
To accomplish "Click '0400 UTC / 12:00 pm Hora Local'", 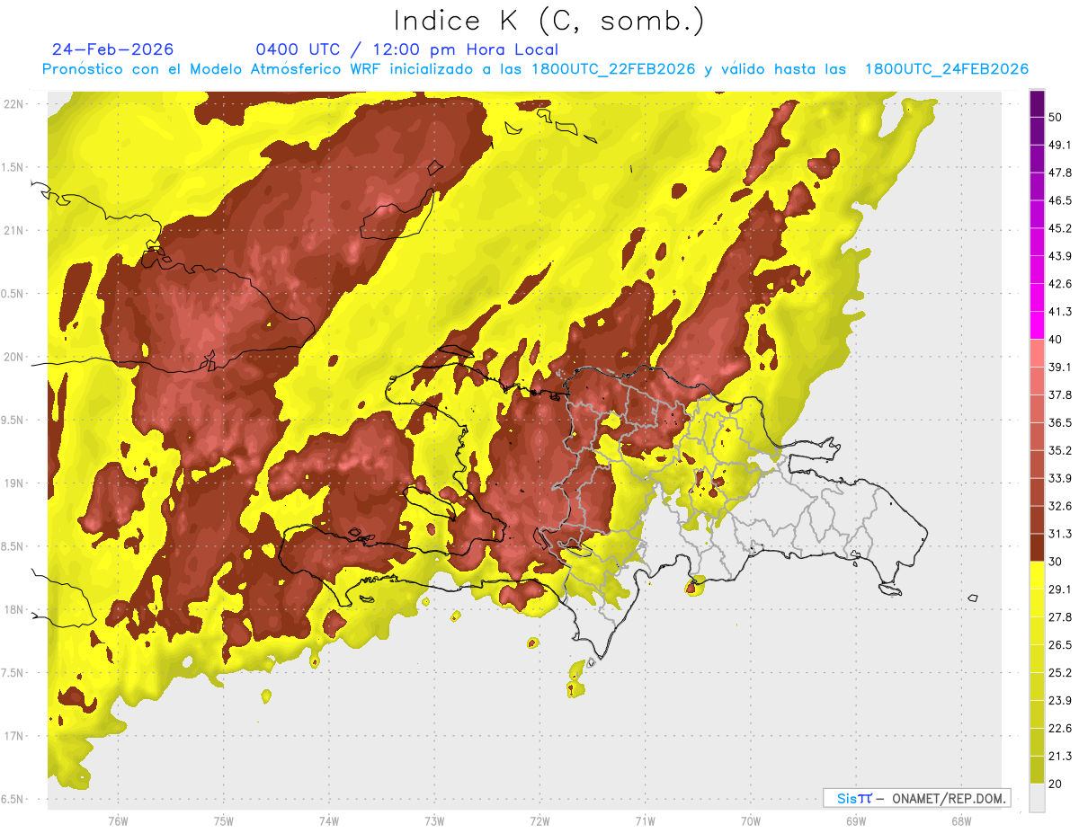I will point(406,49).
